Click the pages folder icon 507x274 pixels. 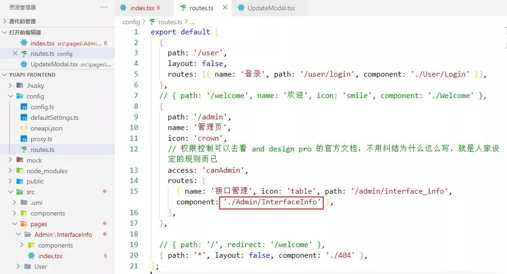click(x=24, y=224)
